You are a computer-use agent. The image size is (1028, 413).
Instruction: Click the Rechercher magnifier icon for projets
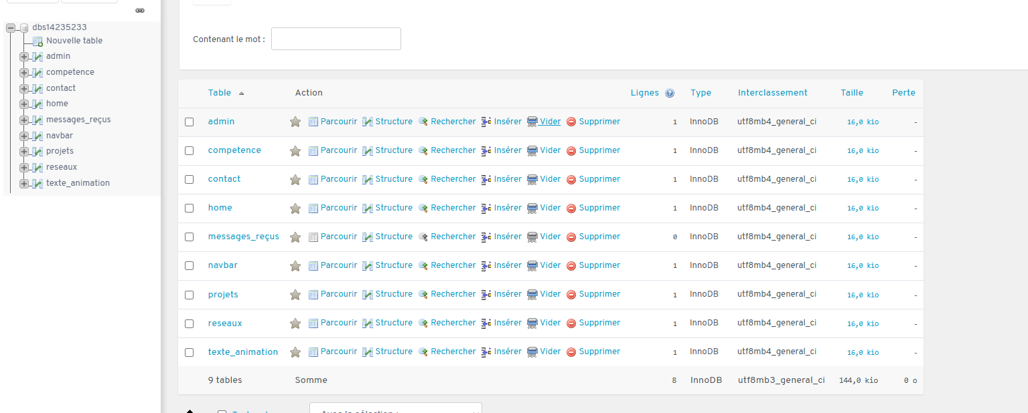[x=423, y=294]
